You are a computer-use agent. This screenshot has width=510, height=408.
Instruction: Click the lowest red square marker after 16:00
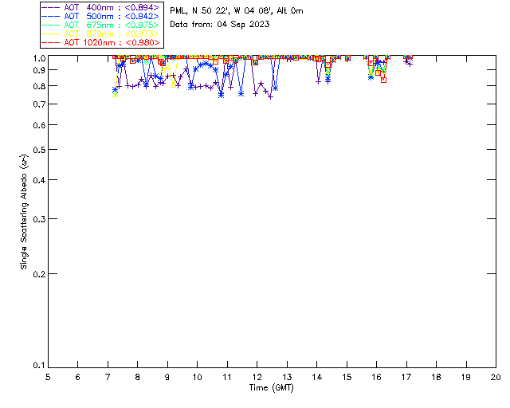(x=384, y=80)
